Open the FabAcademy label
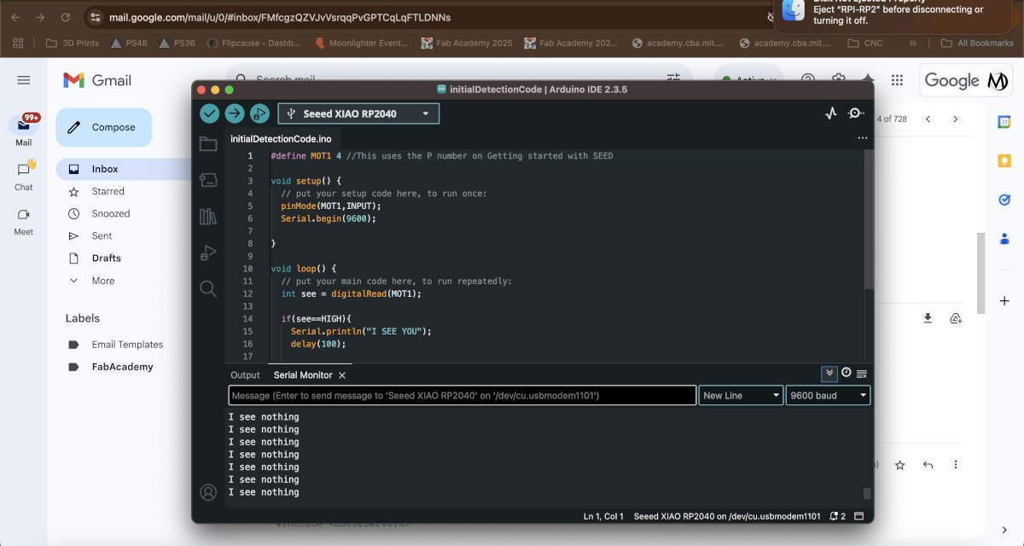The image size is (1024, 546). 125,367
